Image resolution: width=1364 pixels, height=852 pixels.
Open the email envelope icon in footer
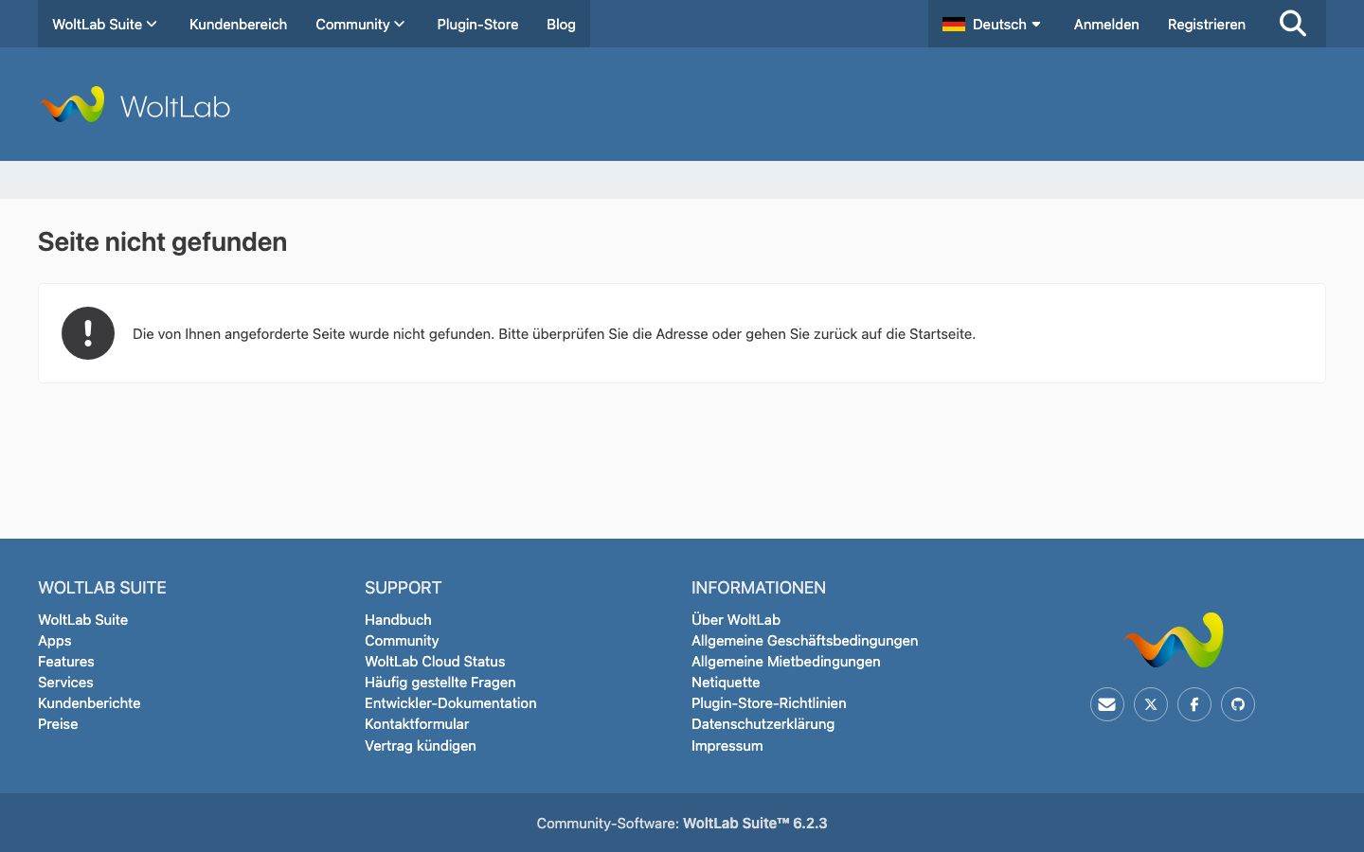[x=1107, y=704]
